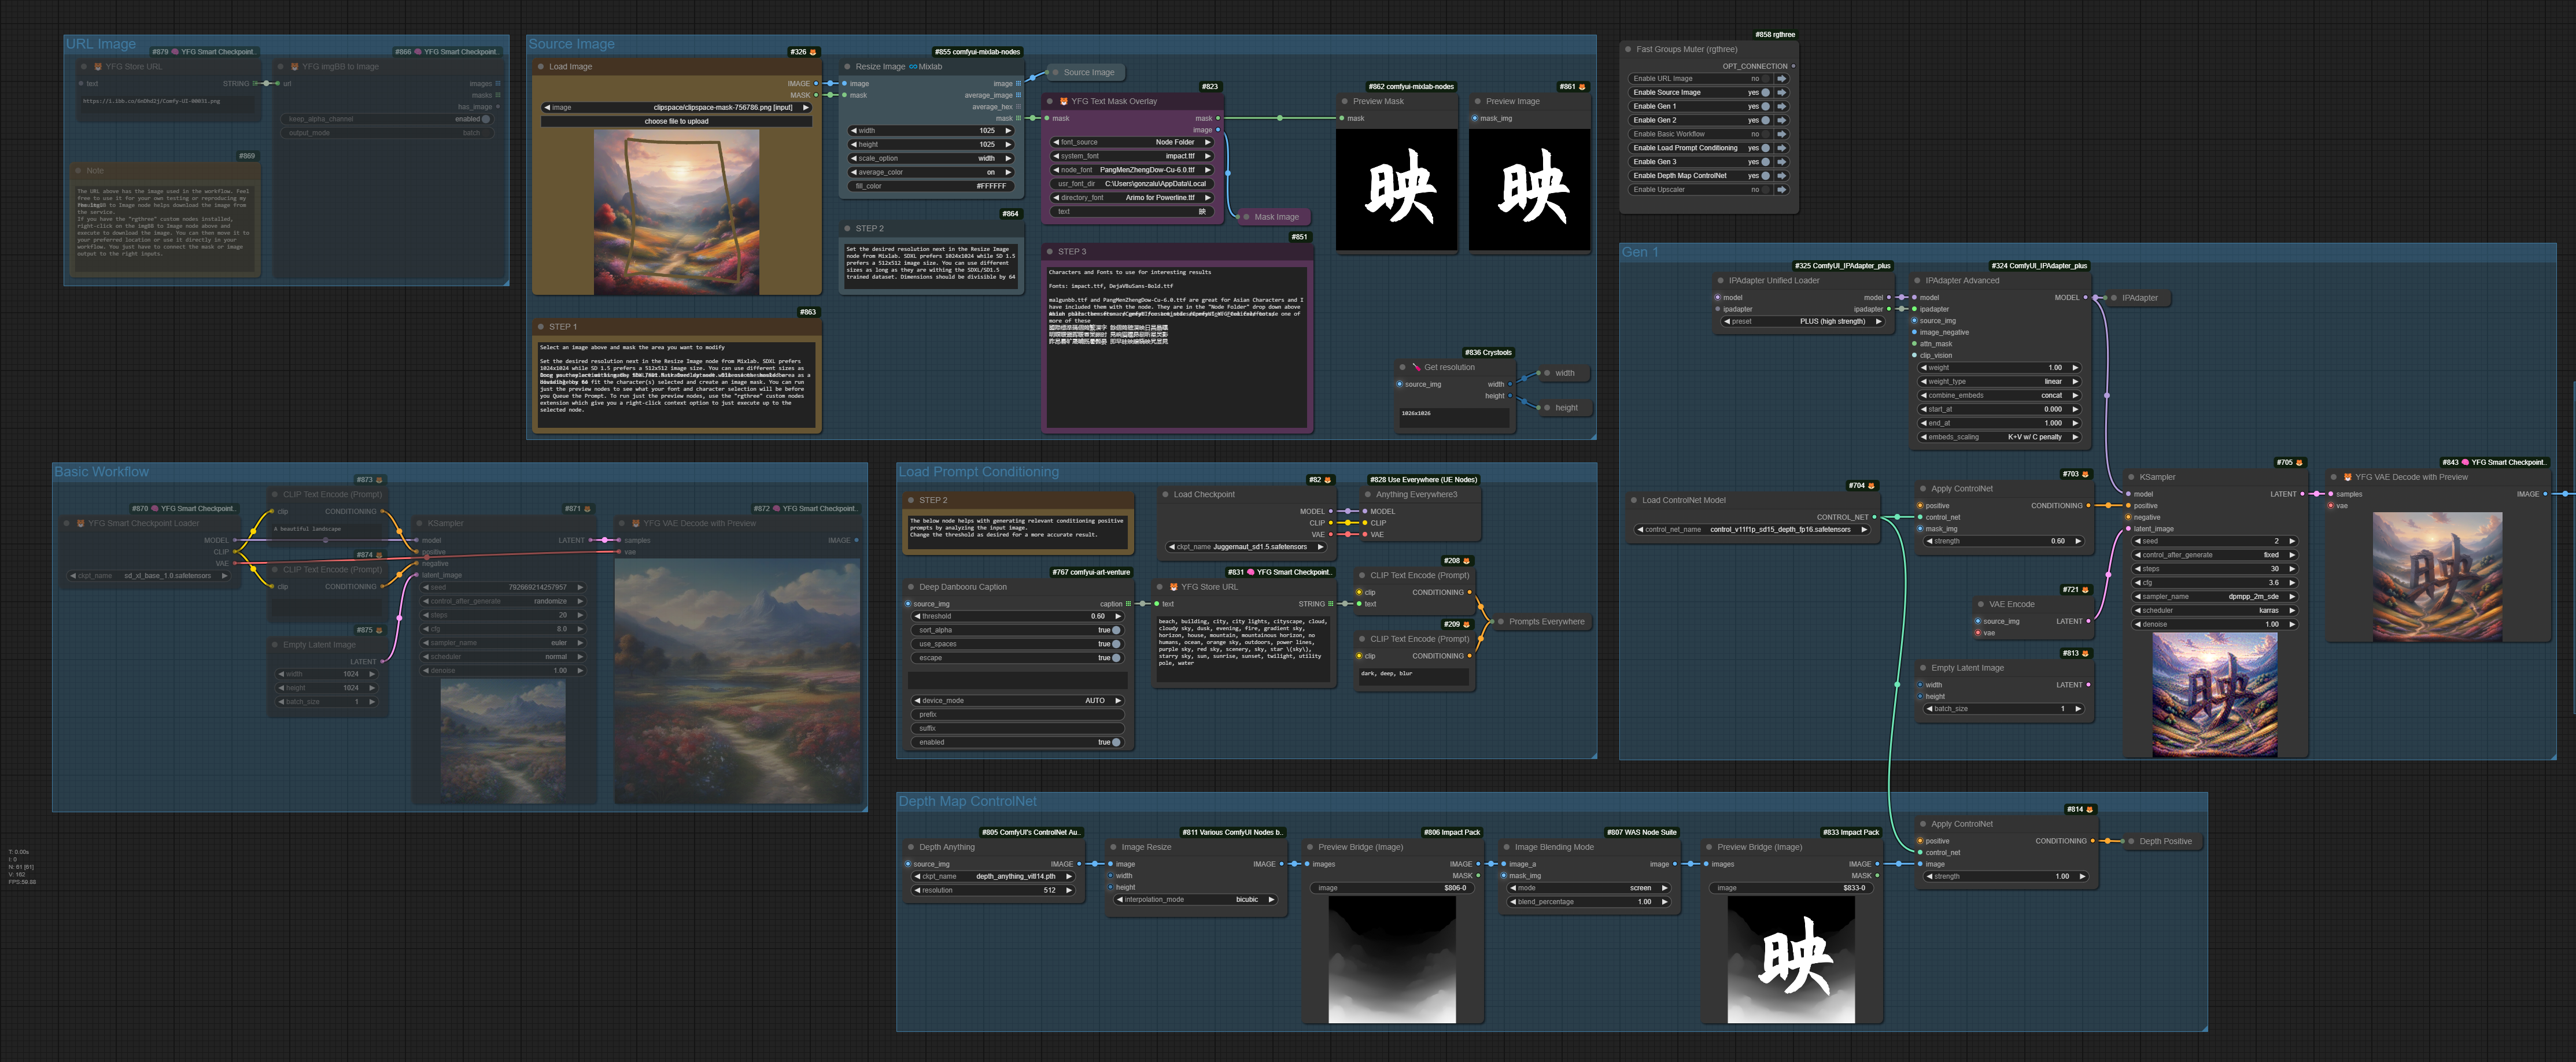Open the image file dropdown in Load Image
Viewport: 2576px width, 1062px height.
click(677, 107)
